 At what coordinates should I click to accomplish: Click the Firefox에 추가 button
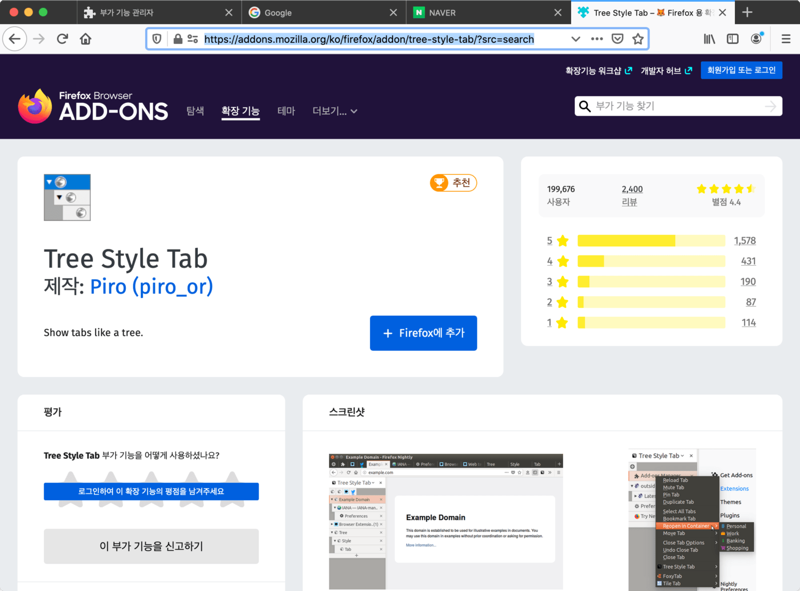point(423,333)
